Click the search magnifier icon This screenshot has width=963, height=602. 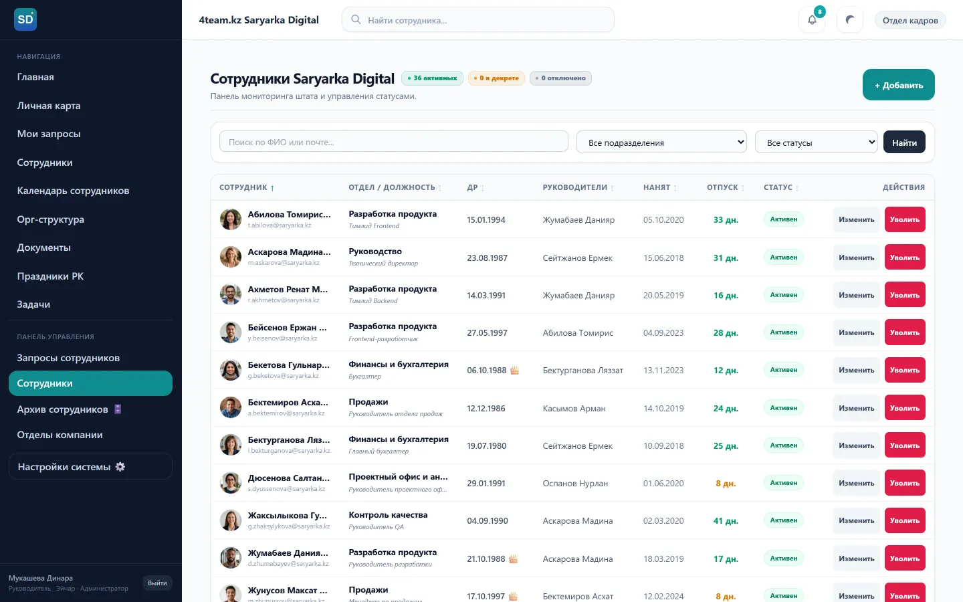coord(356,19)
